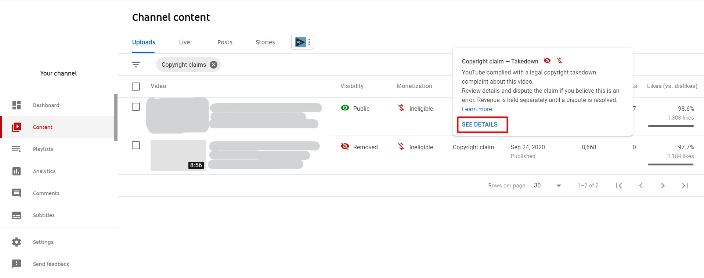Viewport: 704px width, 278px height.
Task: Click the Monetization column header
Action: 414,86
